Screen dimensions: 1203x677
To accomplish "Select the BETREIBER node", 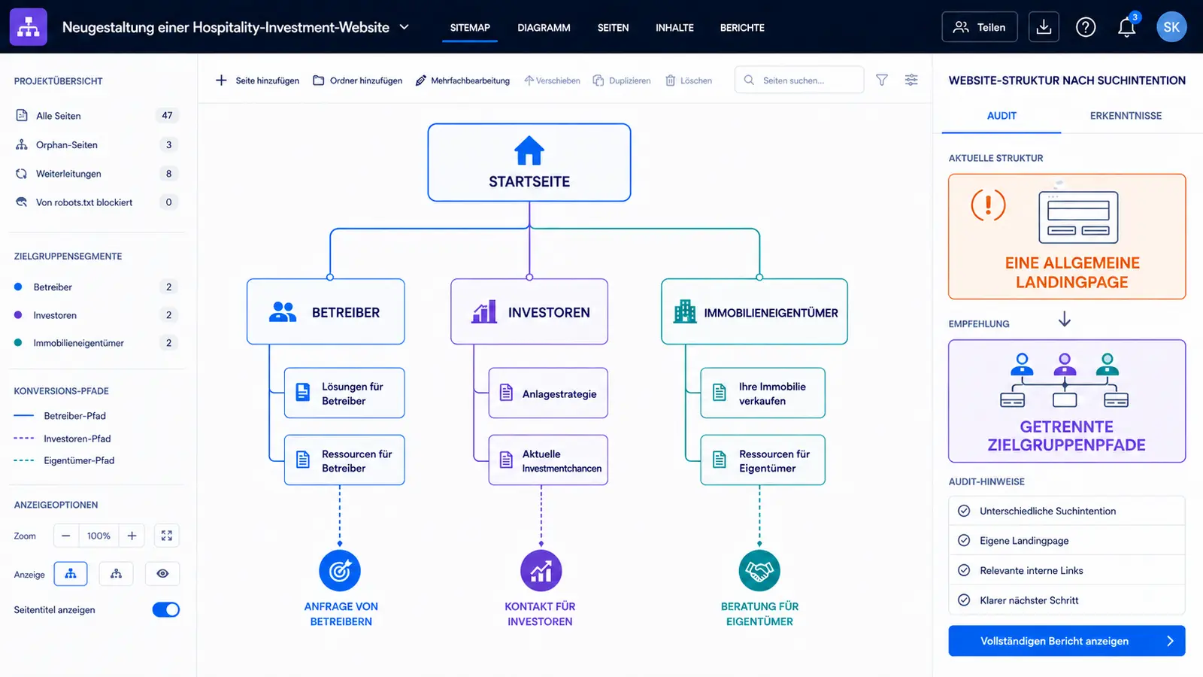I will [326, 311].
